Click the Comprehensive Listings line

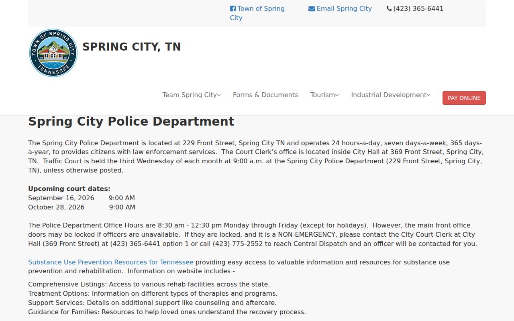click(149, 284)
